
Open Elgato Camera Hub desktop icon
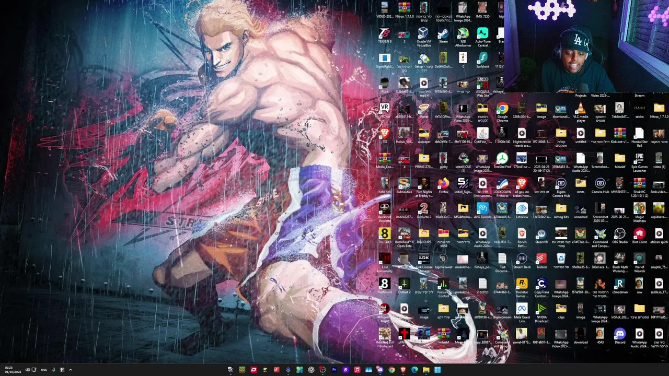click(x=561, y=187)
